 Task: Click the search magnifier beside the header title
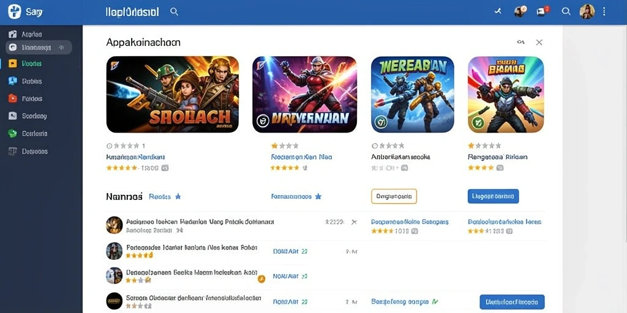[x=174, y=12]
